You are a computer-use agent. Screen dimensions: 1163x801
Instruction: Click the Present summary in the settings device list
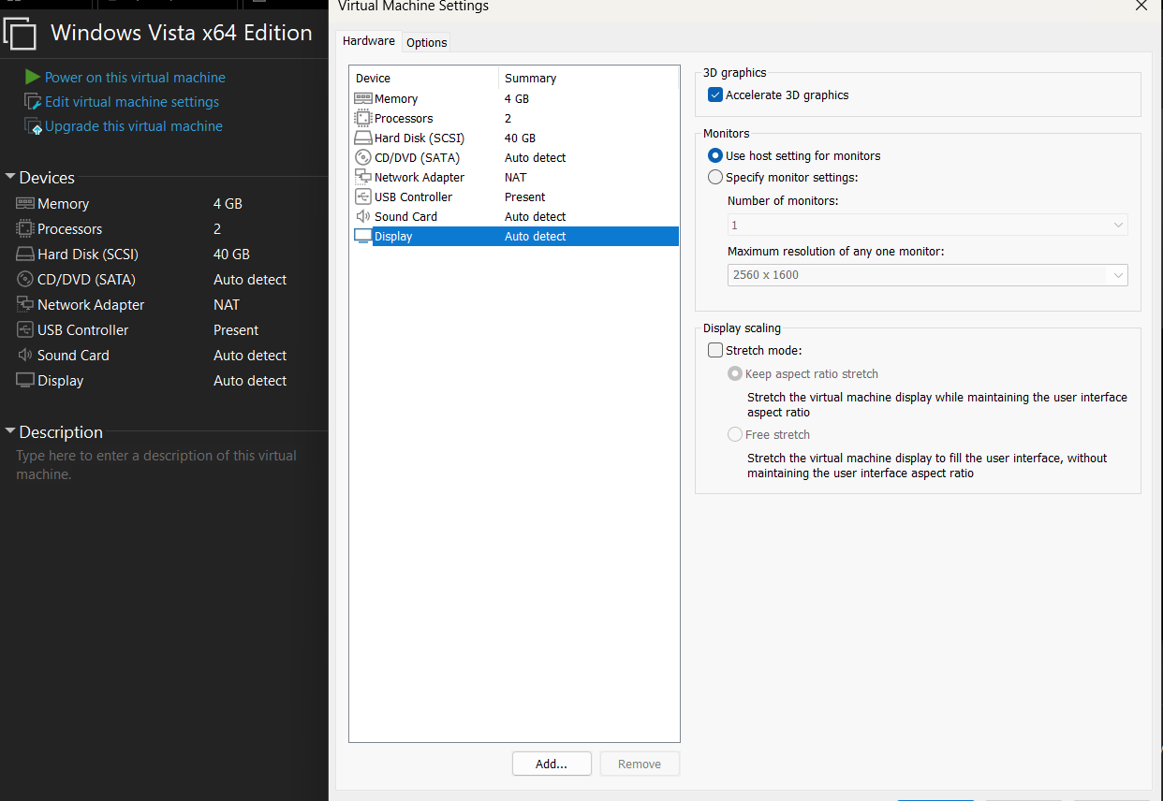tap(525, 197)
